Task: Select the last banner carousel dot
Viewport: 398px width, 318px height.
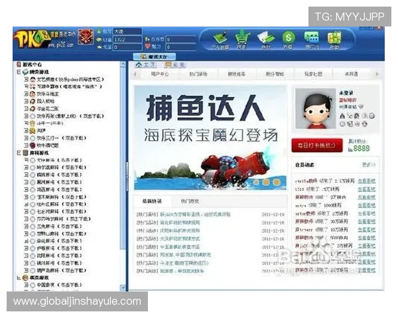Action: [277, 182]
